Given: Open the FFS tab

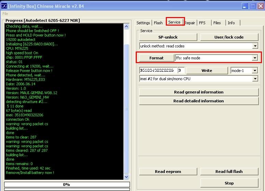Looking at the screenshot, I should click(202, 23).
